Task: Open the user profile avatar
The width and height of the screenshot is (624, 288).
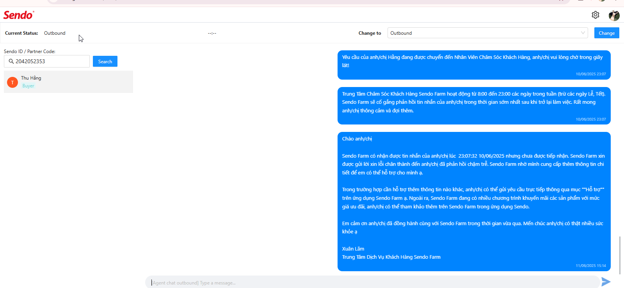Action: click(x=614, y=15)
